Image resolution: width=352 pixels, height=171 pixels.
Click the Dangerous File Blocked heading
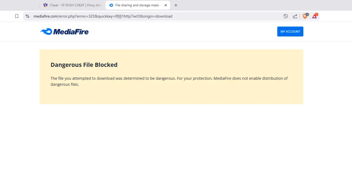tap(84, 65)
